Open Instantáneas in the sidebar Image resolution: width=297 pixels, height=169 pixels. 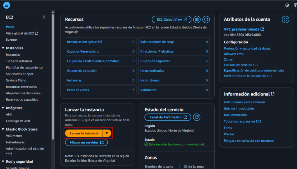tap(15, 142)
